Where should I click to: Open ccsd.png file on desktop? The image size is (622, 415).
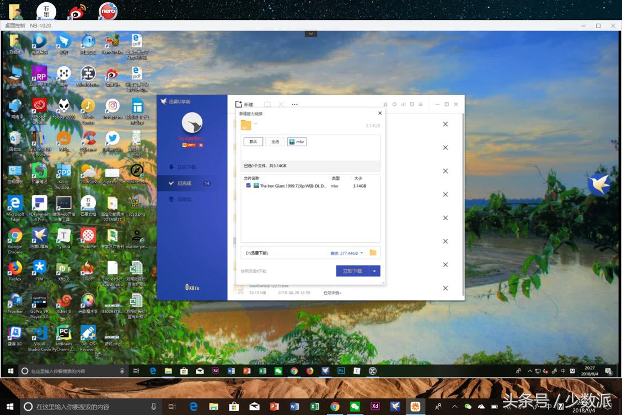tap(137, 206)
